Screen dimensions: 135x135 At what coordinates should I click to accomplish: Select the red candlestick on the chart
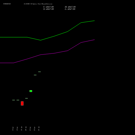click(x=22, y=103)
